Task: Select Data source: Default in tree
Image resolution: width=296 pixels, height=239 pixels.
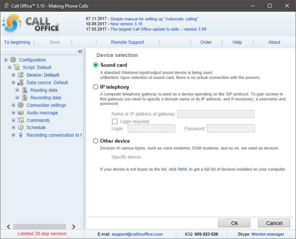Action: (x=47, y=82)
